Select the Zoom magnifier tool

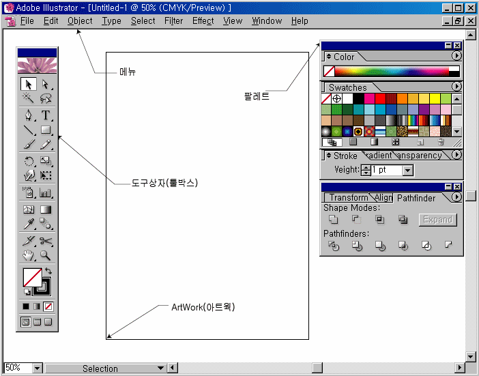46,255
